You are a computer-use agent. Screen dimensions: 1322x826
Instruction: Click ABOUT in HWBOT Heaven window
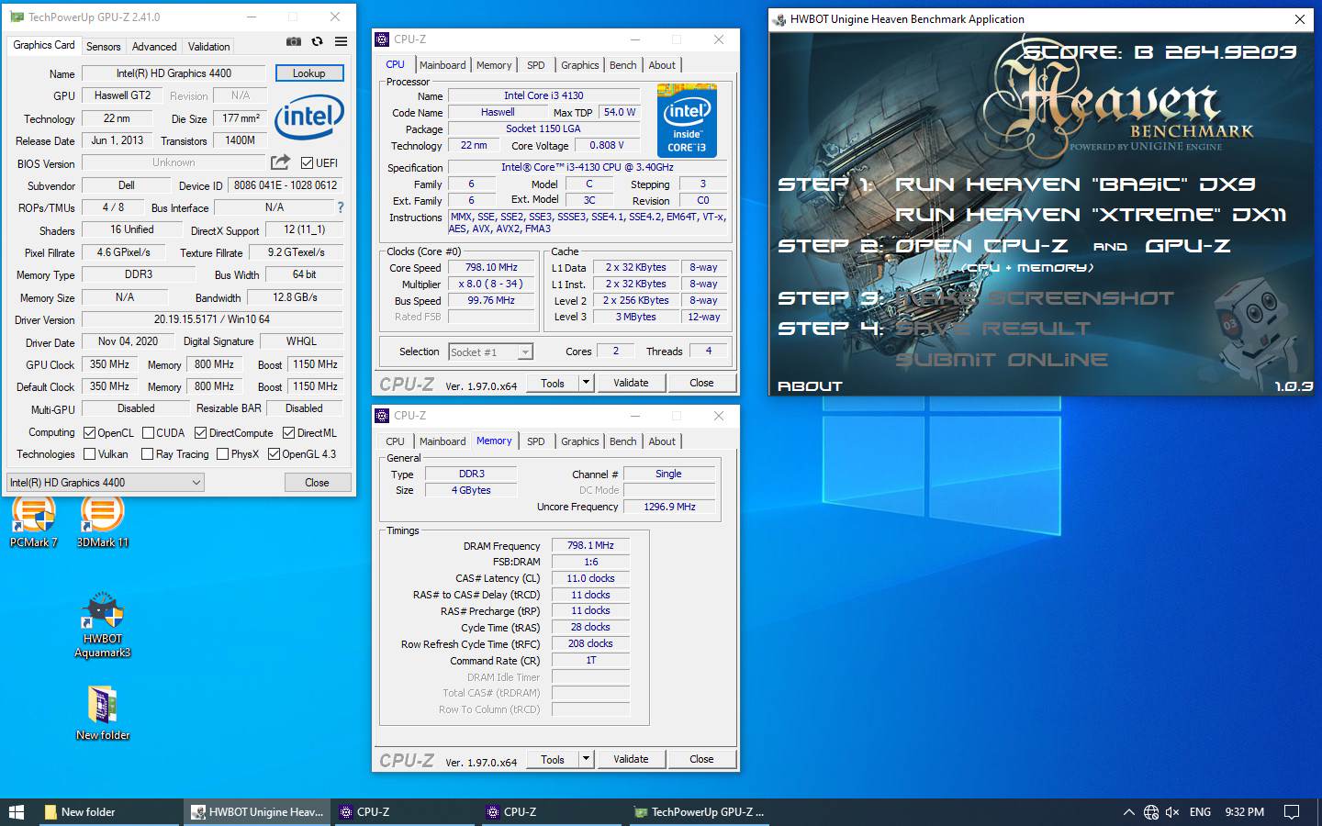coord(810,386)
